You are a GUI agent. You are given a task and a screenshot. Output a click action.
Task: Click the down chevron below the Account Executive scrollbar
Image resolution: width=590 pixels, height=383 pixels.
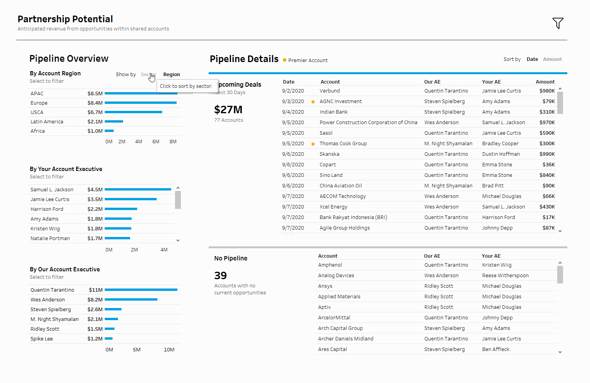178,240
